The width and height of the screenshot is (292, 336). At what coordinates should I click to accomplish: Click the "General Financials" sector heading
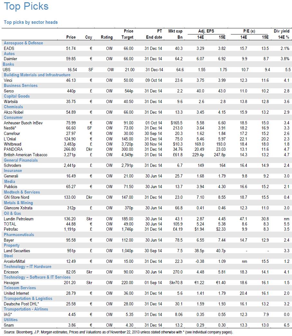(21, 160)
